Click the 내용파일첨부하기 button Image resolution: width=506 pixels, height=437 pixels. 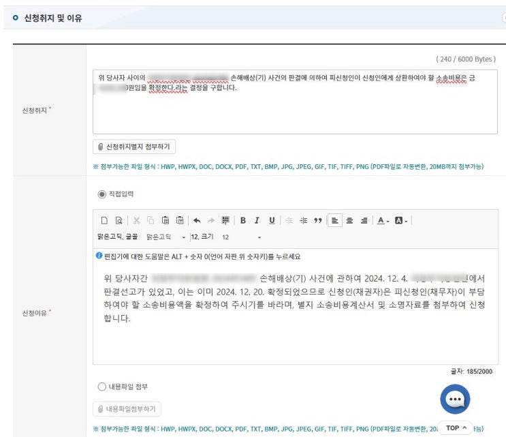point(127,409)
